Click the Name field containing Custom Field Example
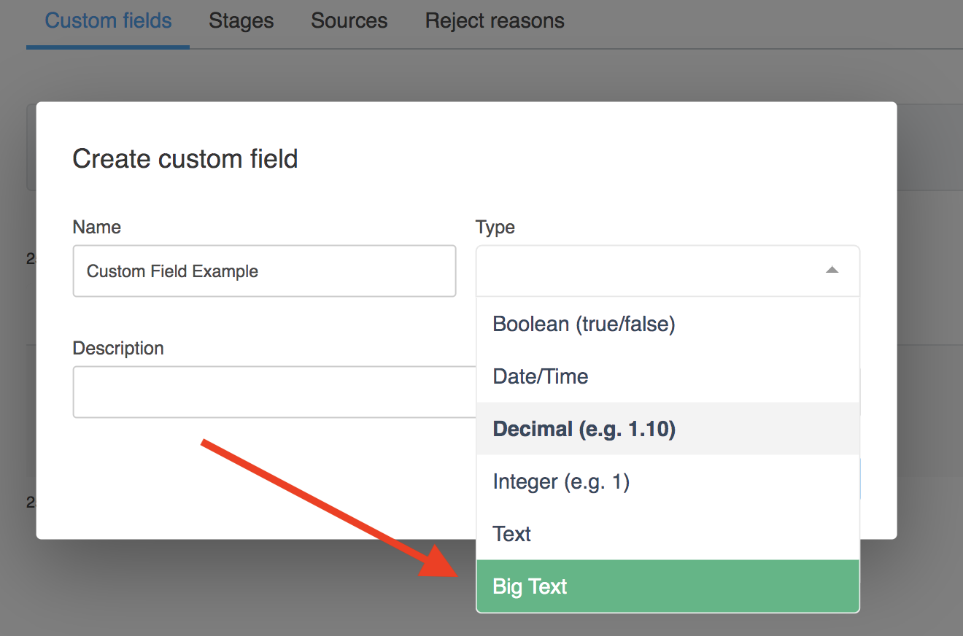 coord(264,271)
